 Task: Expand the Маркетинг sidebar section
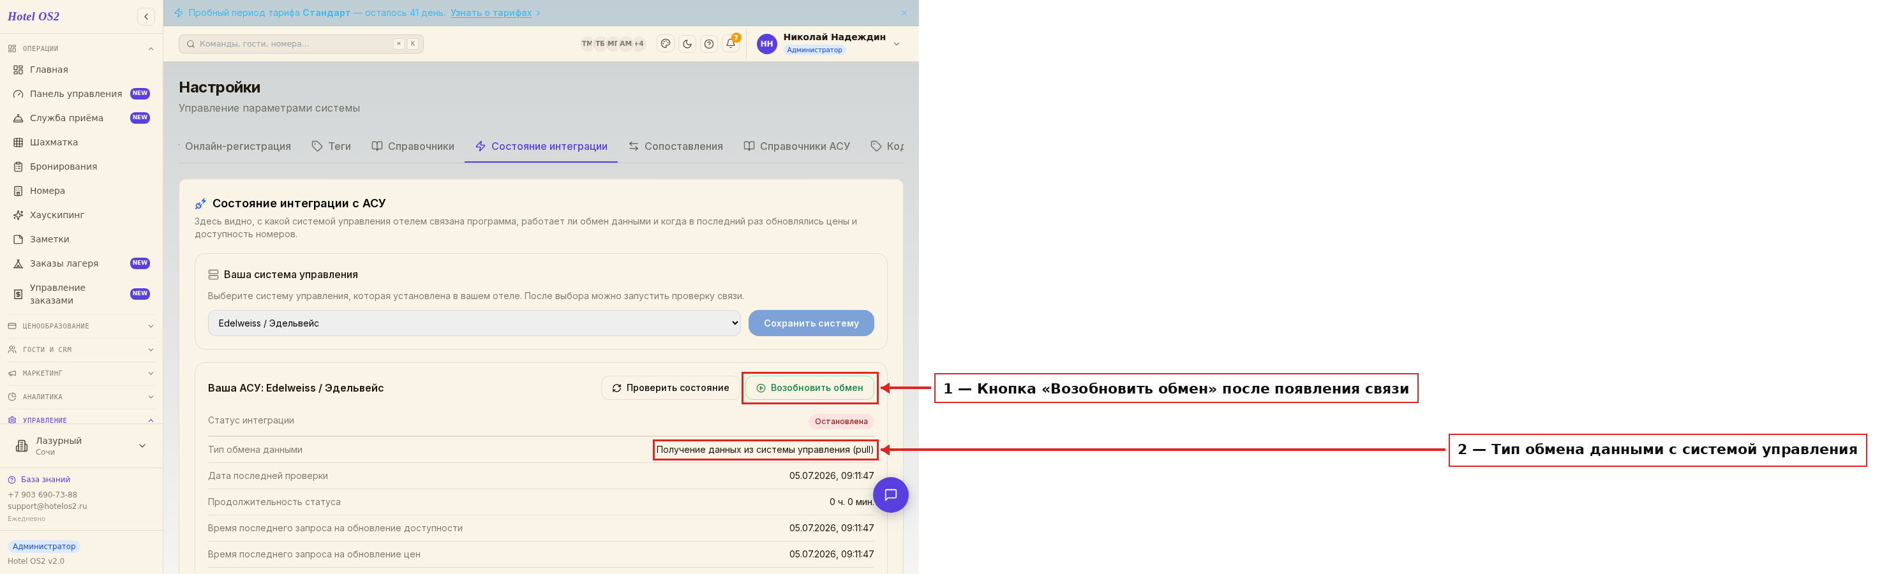click(x=81, y=373)
